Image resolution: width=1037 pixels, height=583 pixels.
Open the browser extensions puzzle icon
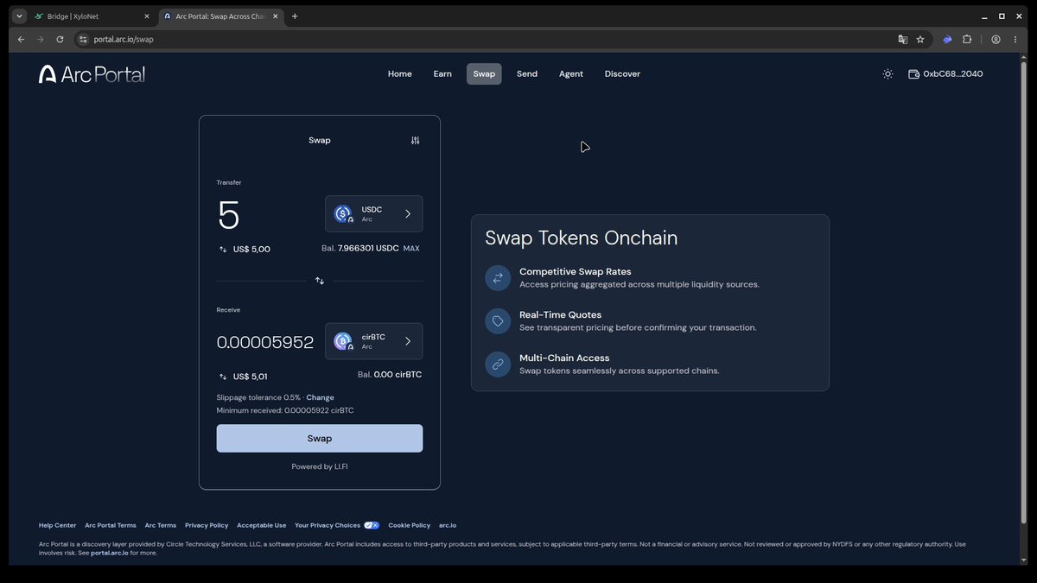[967, 39]
